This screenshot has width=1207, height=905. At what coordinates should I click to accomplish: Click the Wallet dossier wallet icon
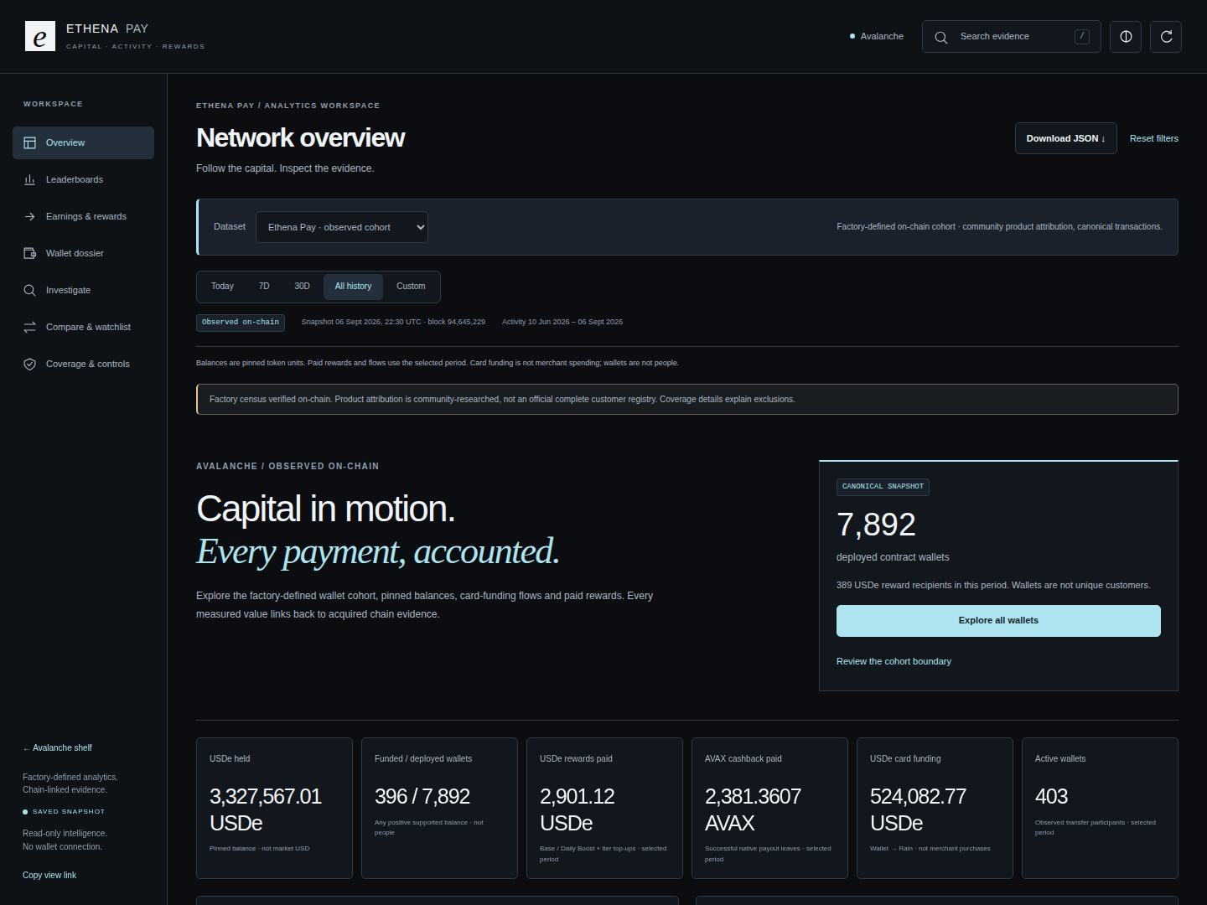click(30, 253)
